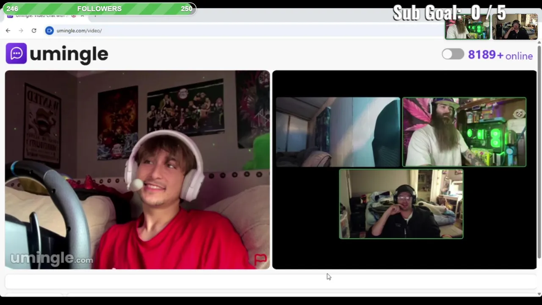Click the scrollbar down arrow
542x305 pixels.
[x=539, y=294]
